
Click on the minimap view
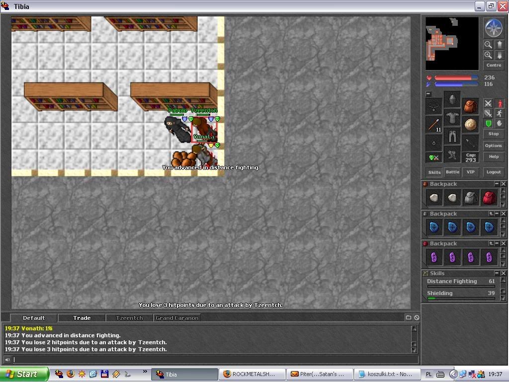click(452, 43)
